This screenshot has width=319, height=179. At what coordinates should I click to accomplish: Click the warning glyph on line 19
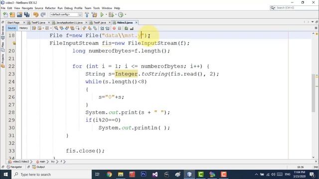click(14, 43)
